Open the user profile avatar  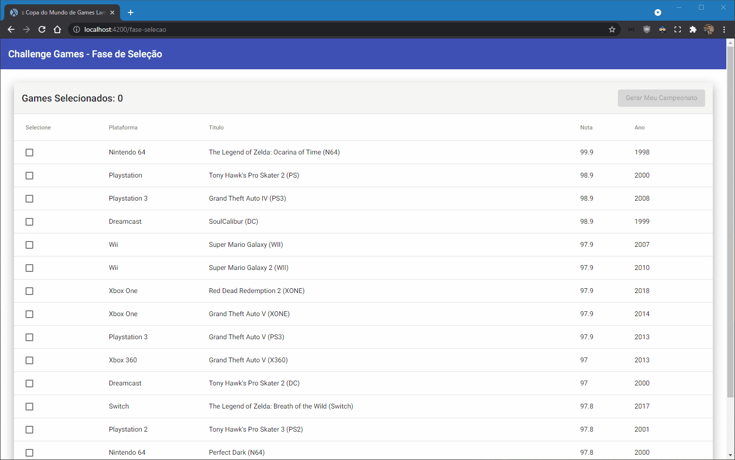pyautogui.click(x=708, y=29)
